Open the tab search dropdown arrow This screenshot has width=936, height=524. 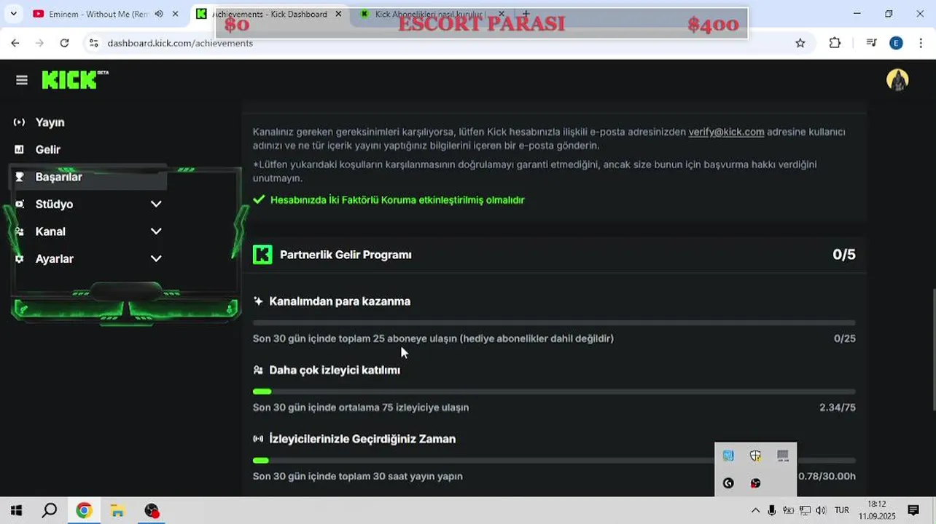(x=13, y=14)
